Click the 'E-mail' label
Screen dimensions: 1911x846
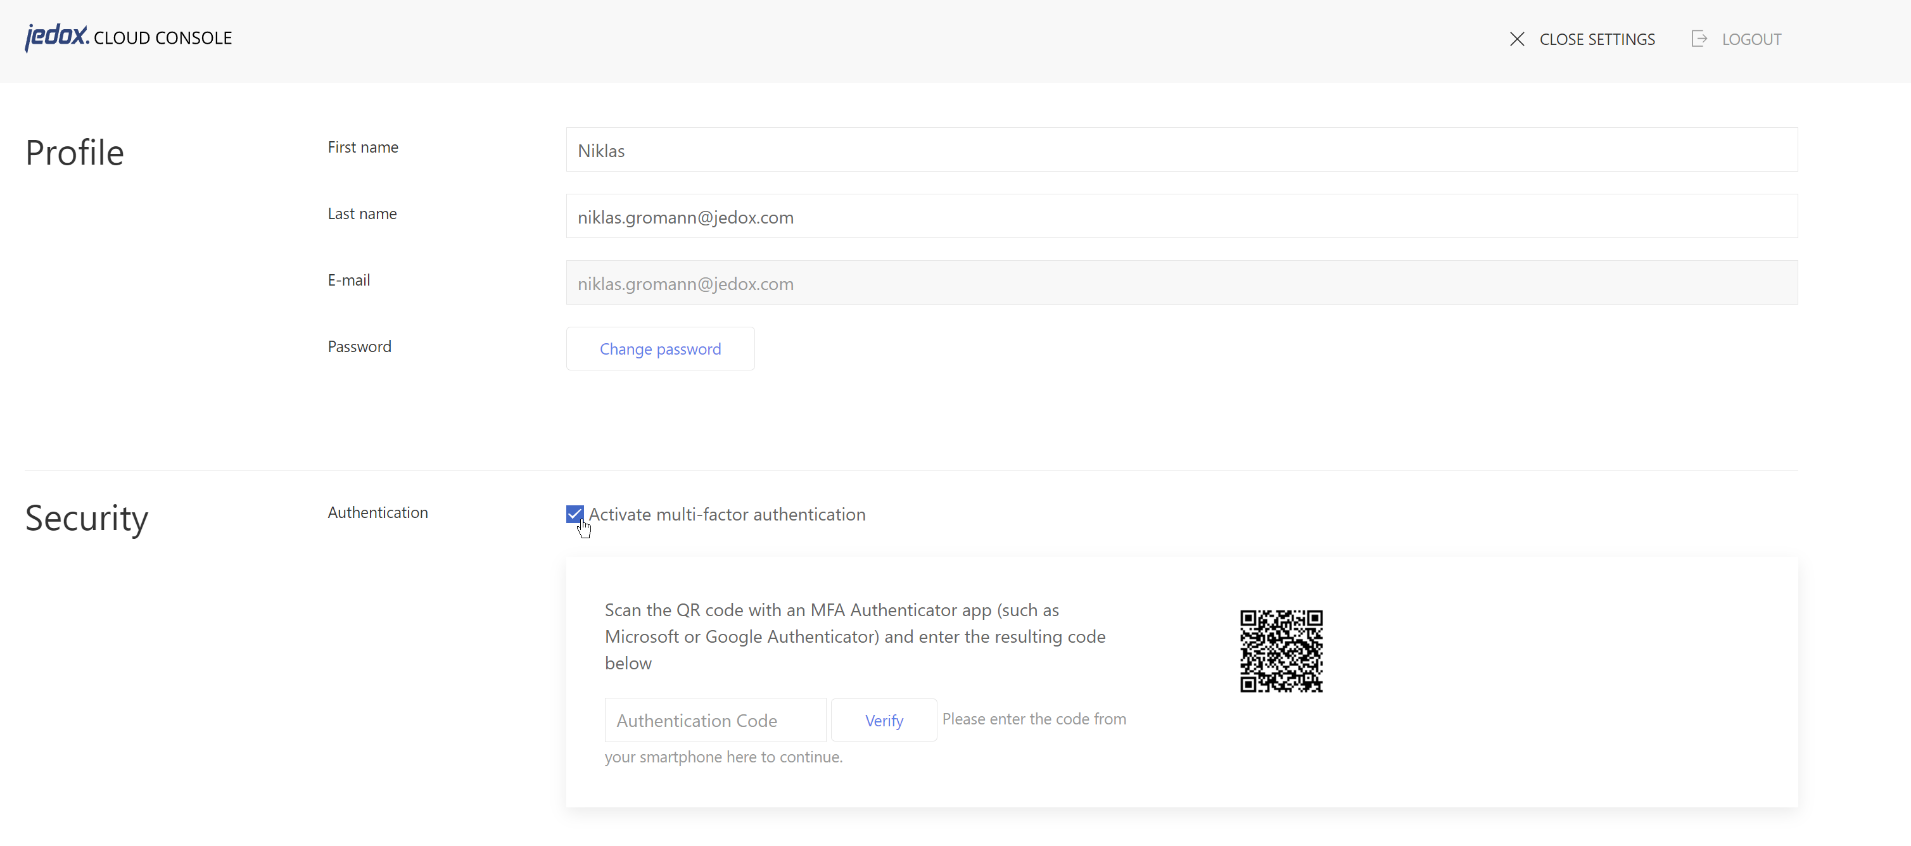[348, 281]
